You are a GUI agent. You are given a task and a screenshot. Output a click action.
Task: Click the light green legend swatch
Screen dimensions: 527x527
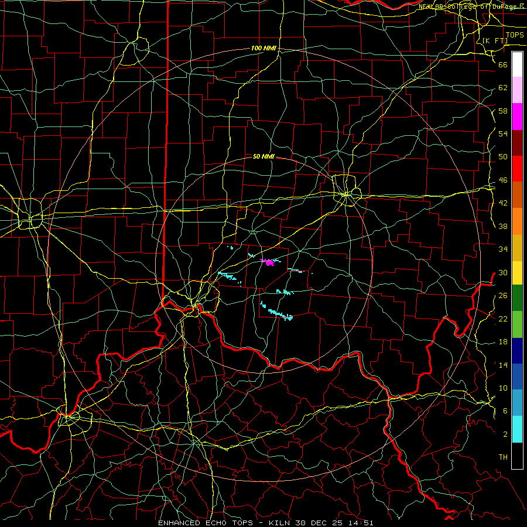tap(517, 324)
